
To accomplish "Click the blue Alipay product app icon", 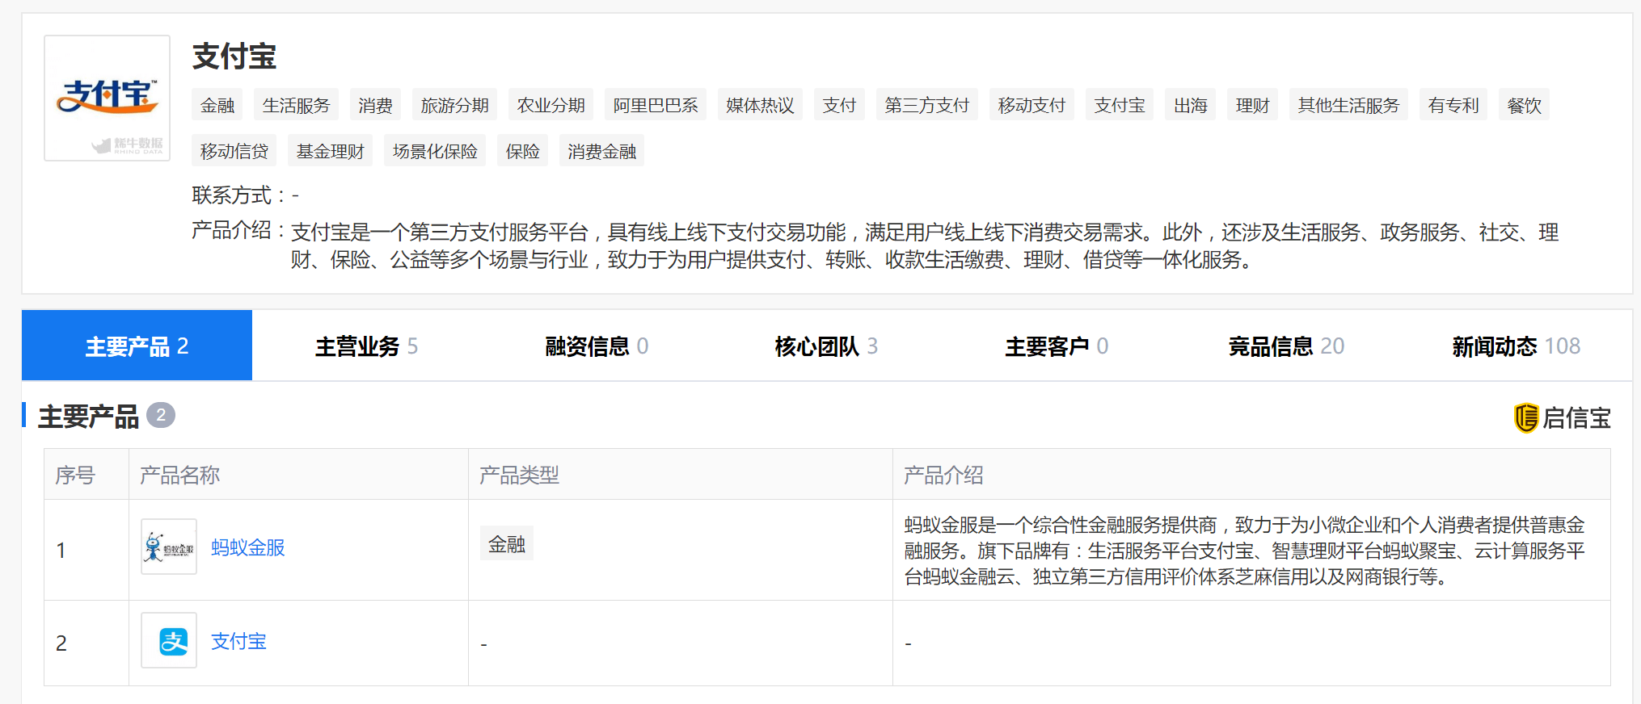I will pos(169,641).
